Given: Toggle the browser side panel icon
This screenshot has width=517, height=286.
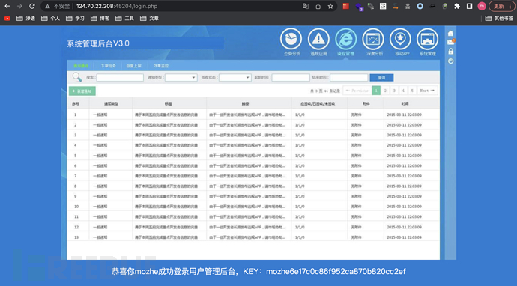Looking at the screenshot, I should 469,6.
